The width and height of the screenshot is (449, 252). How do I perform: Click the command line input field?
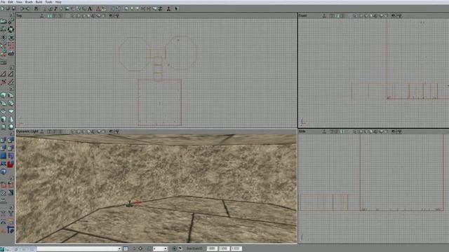click(x=77, y=249)
